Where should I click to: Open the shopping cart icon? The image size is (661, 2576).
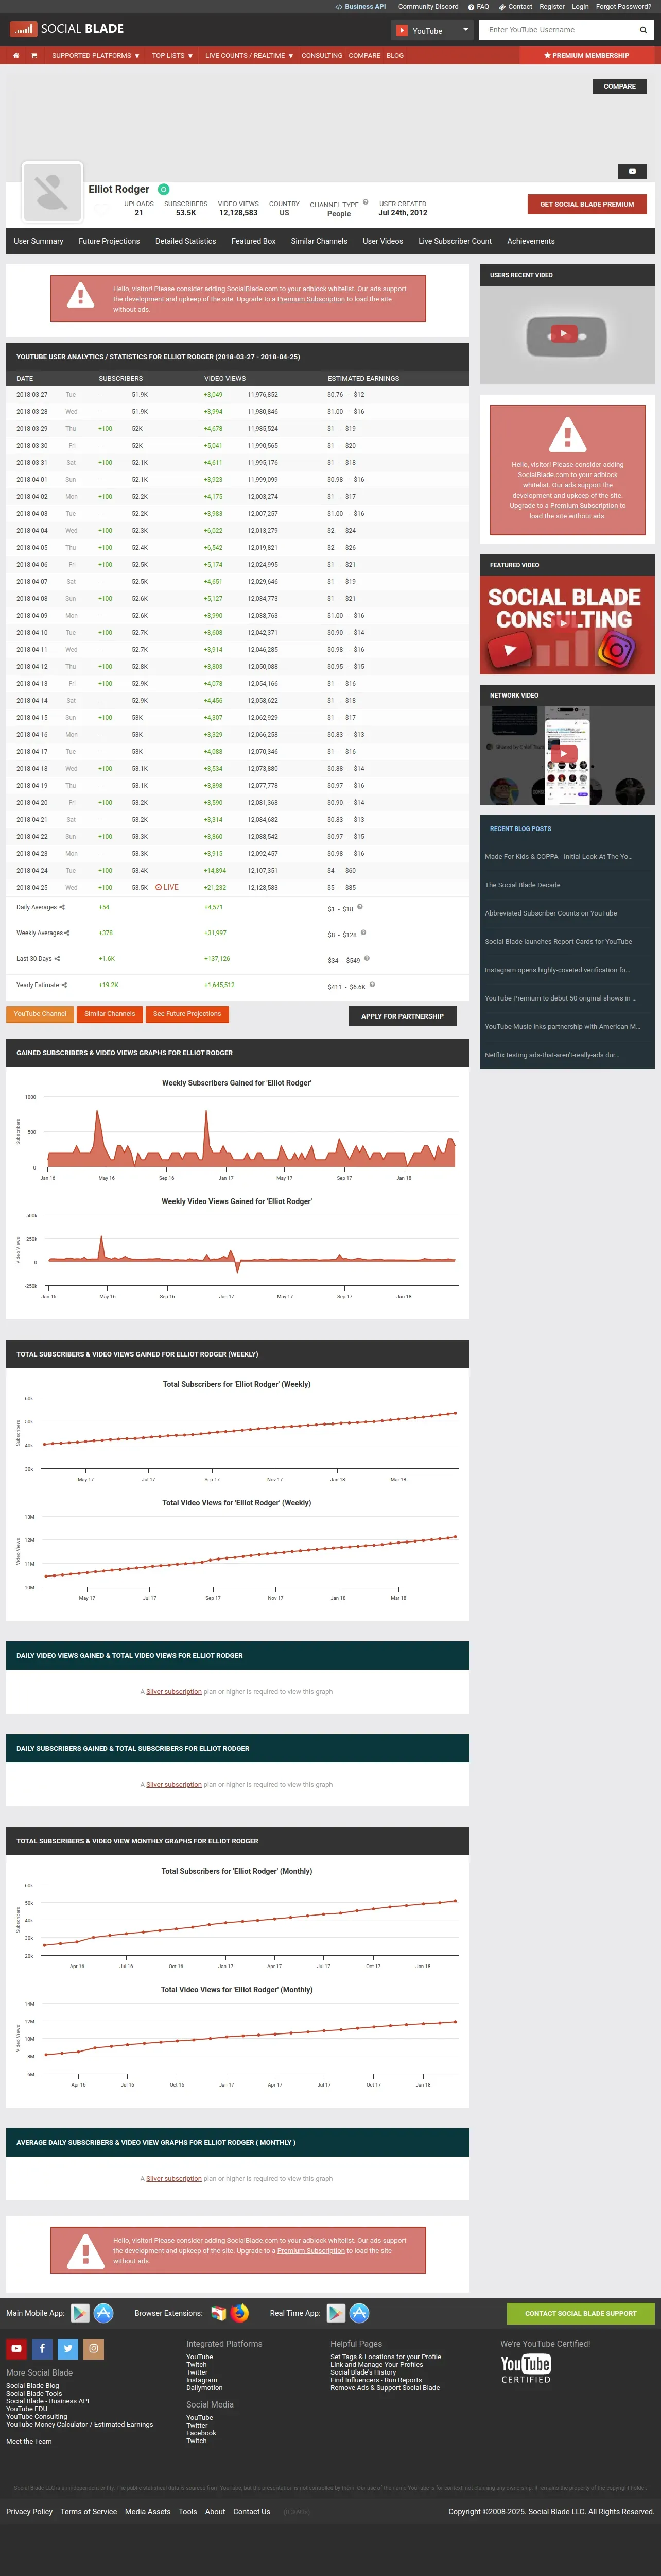tap(34, 56)
